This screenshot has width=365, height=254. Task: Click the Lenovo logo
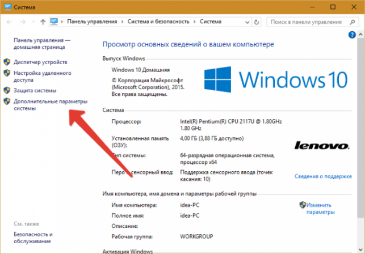[322, 146]
